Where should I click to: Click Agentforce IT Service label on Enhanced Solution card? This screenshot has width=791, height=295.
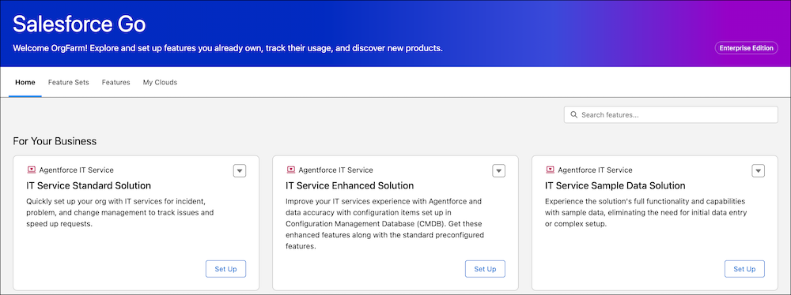pyautogui.click(x=335, y=170)
